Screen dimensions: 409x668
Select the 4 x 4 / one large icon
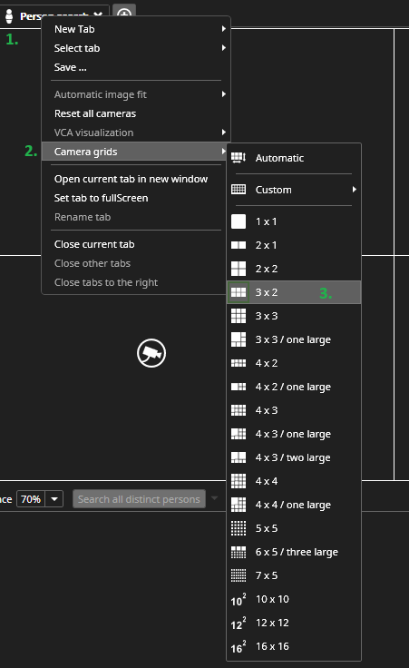coord(239,505)
